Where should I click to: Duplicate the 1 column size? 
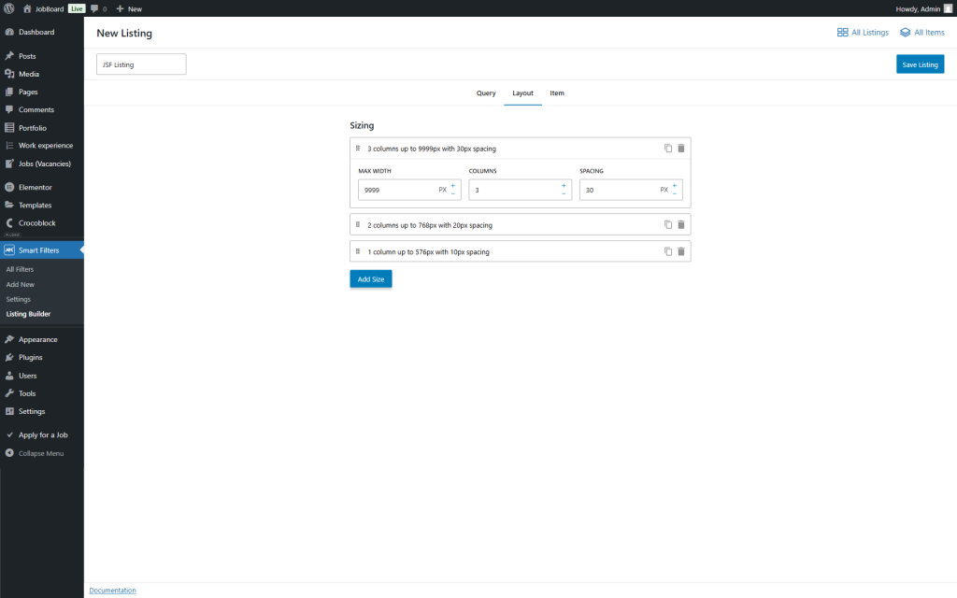pyautogui.click(x=667, y=251)
